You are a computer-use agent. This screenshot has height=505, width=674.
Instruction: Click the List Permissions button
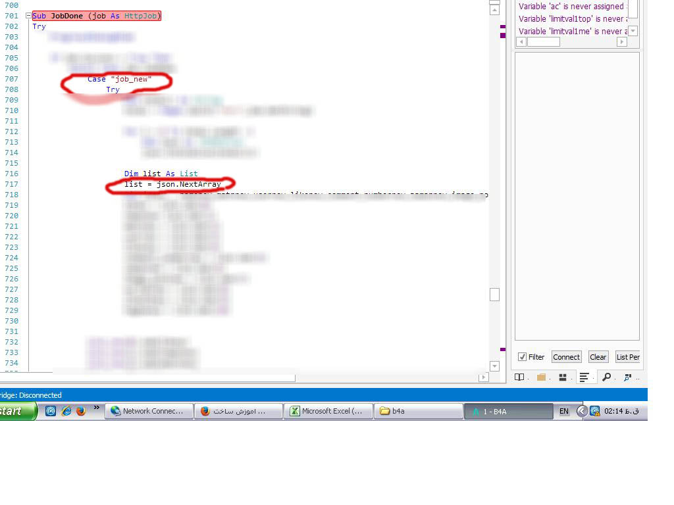click(627, 357)
